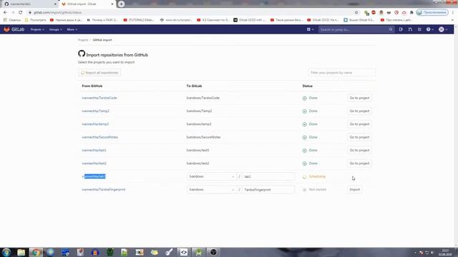Click the browser back arrow

(x=5, y=13)
